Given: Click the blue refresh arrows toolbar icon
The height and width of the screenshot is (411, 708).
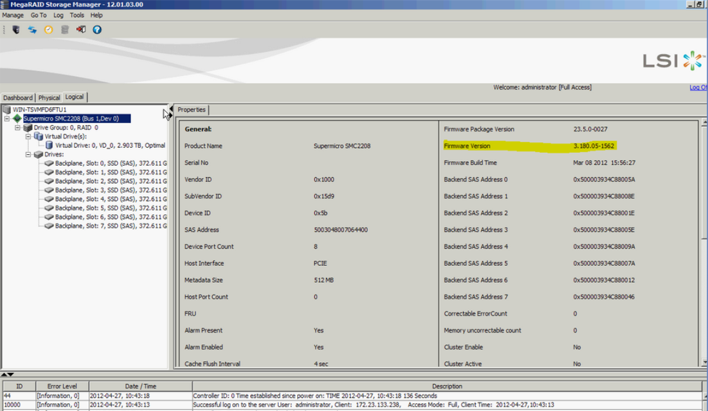Looking at the screenshot, I should coord(32,29).
